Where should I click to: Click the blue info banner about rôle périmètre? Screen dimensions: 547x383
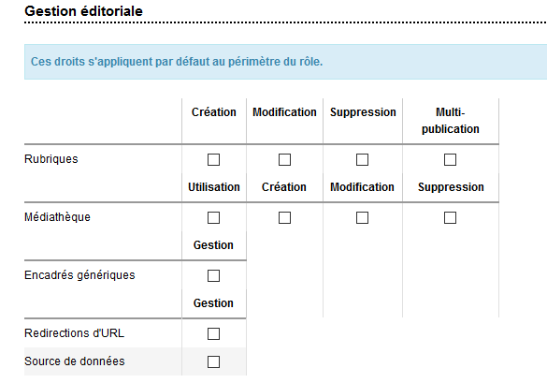click(x=285, y=62)
